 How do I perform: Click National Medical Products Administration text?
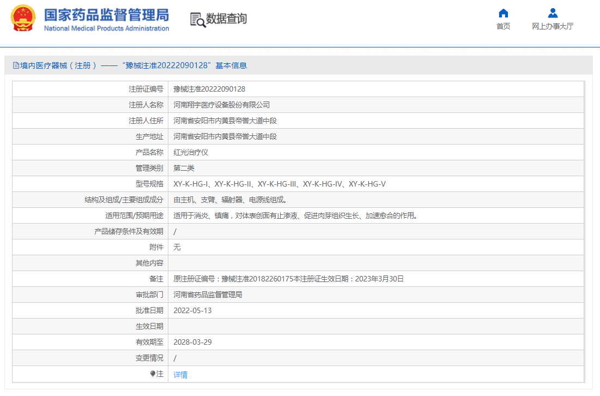click(x=106, y=28)
